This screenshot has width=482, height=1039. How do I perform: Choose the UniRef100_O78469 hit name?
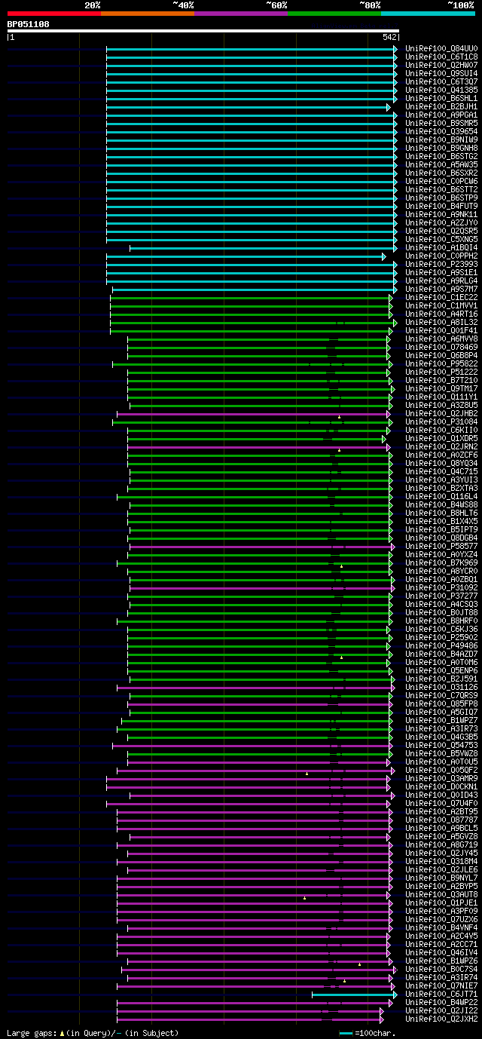point(441,347)
